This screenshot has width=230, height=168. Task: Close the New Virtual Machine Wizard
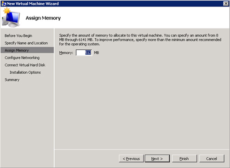click(226, 4)
